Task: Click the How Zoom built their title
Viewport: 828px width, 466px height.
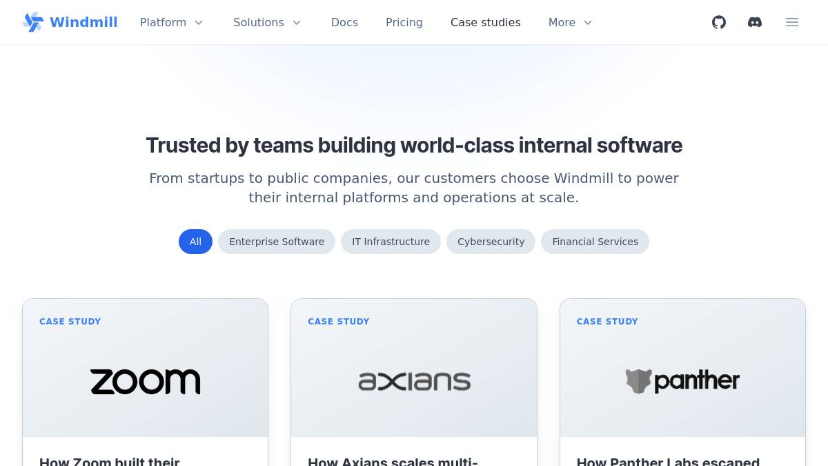Action: tap(110, 460)
